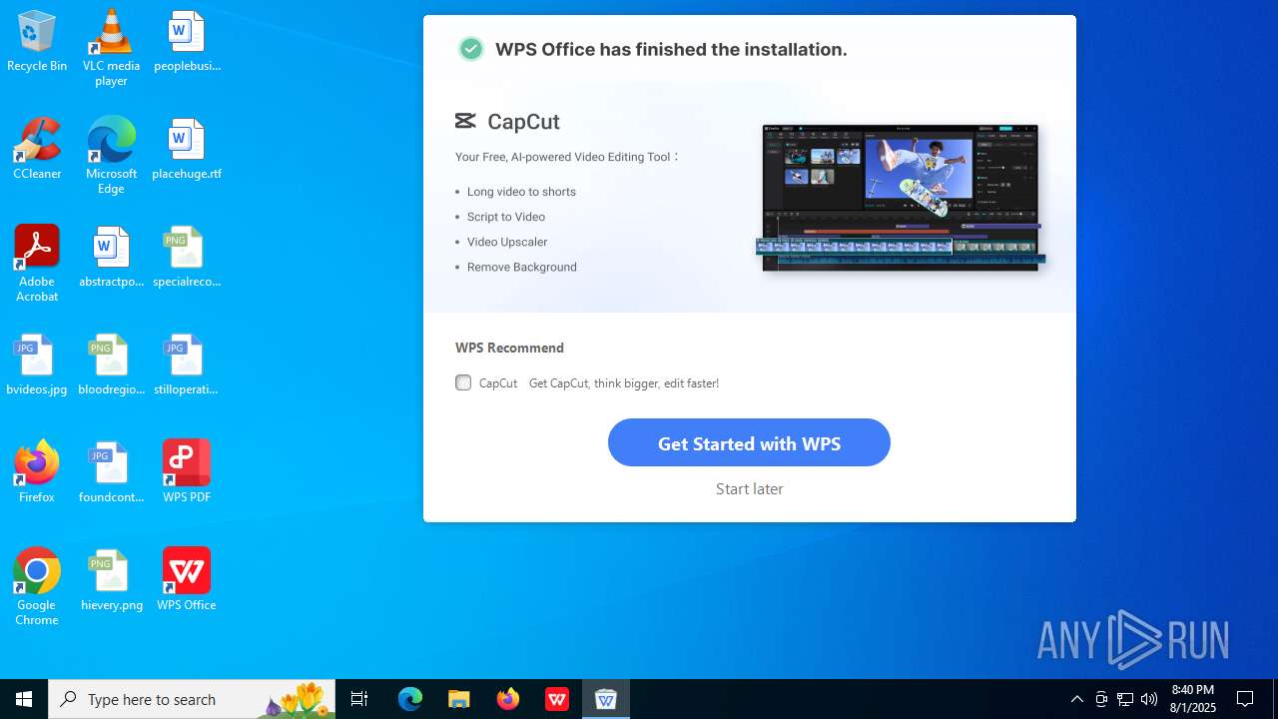Viewport: 1278px width, 719px height.
Task: Click the CapCut editor preview image
Action: click(901, 198)
